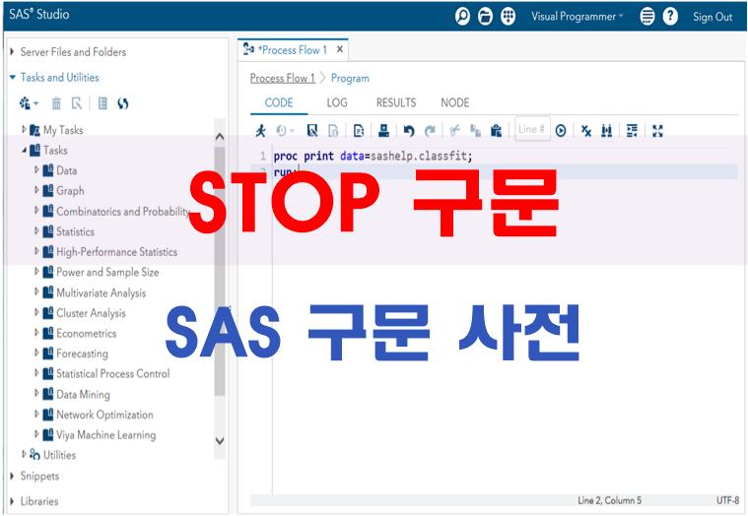748x516 pixels.
Task: Select the Cluster Analysis category
Action: [91, 313]
